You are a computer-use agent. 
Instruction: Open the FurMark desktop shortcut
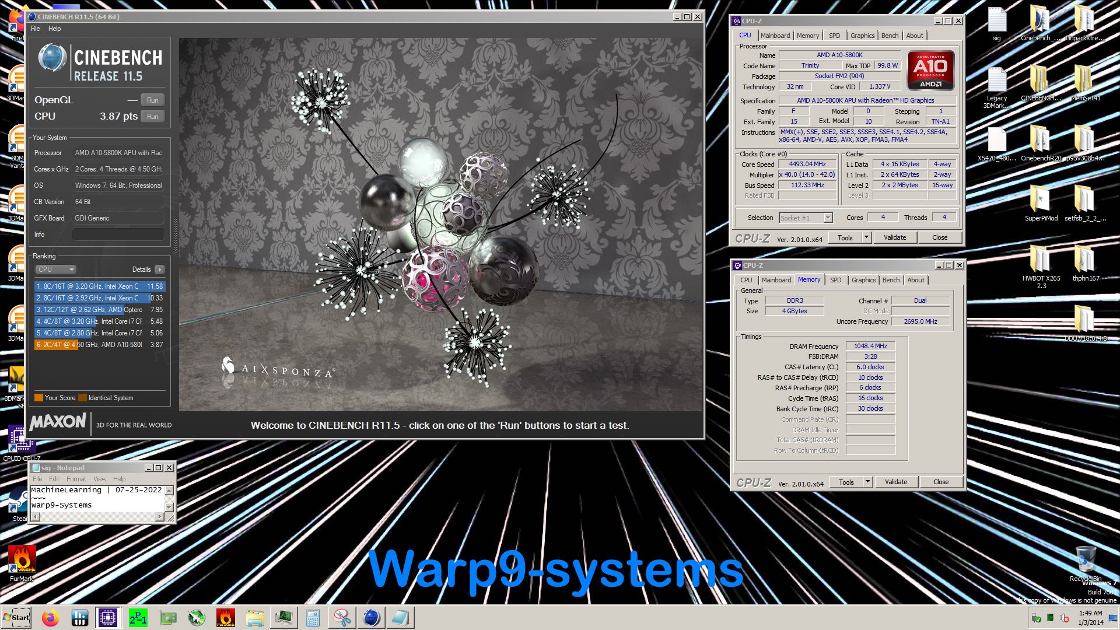[22, 564]
